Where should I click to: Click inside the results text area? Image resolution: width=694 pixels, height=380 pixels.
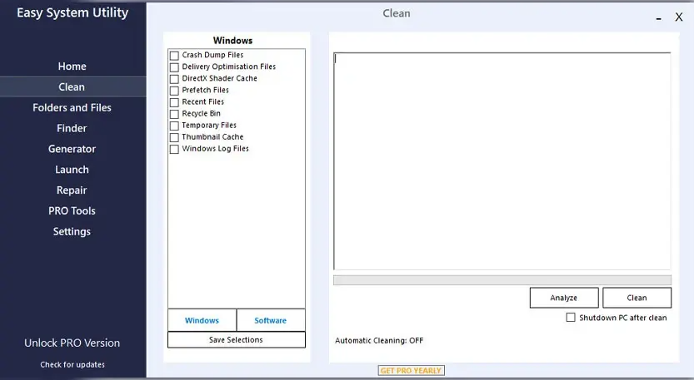click(x=502, y=161)
